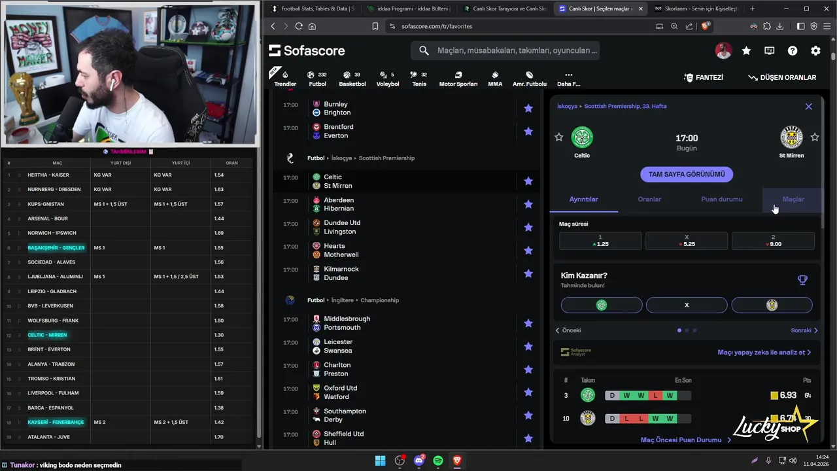Select away win odds 9.00

773,241
